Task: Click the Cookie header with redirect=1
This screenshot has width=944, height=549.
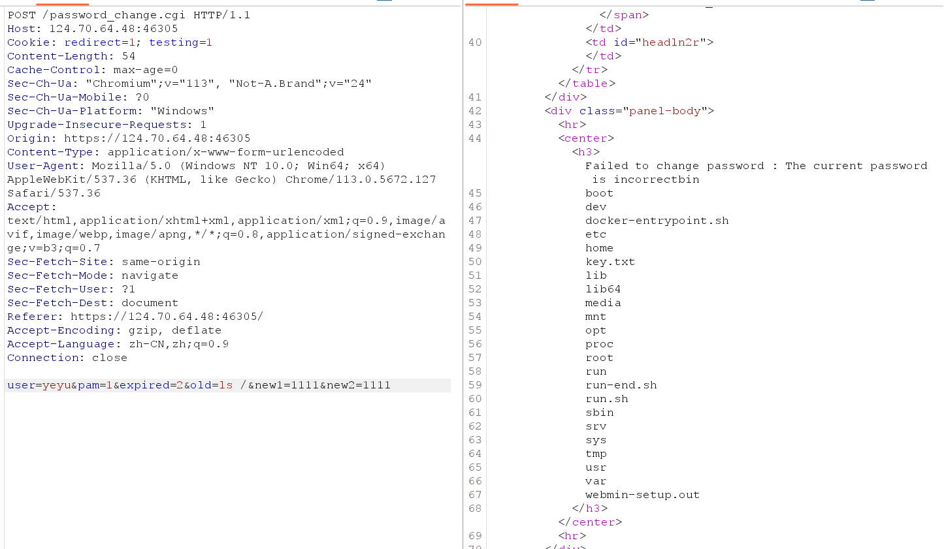Action: click(x=110, y=42)
